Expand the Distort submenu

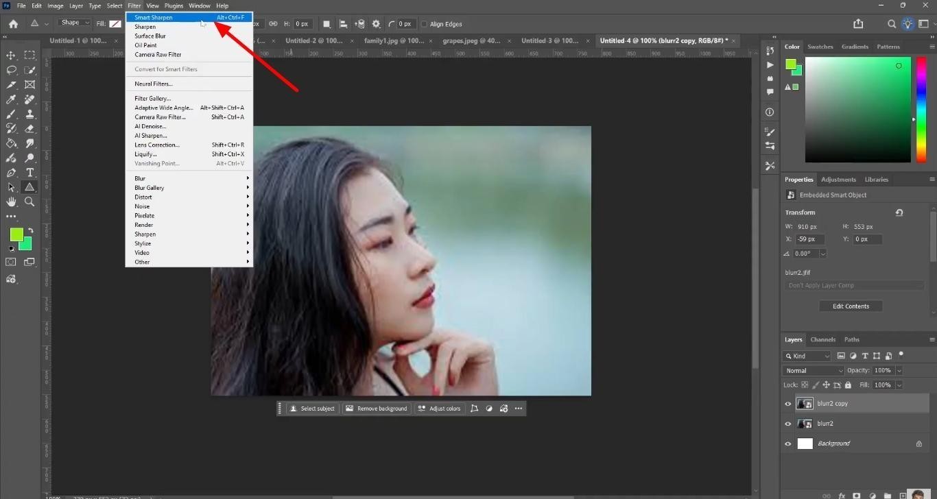point(189,197)
